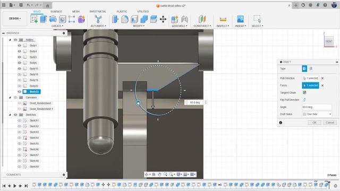
Task: Select the Combine tool
Action: 144,19
